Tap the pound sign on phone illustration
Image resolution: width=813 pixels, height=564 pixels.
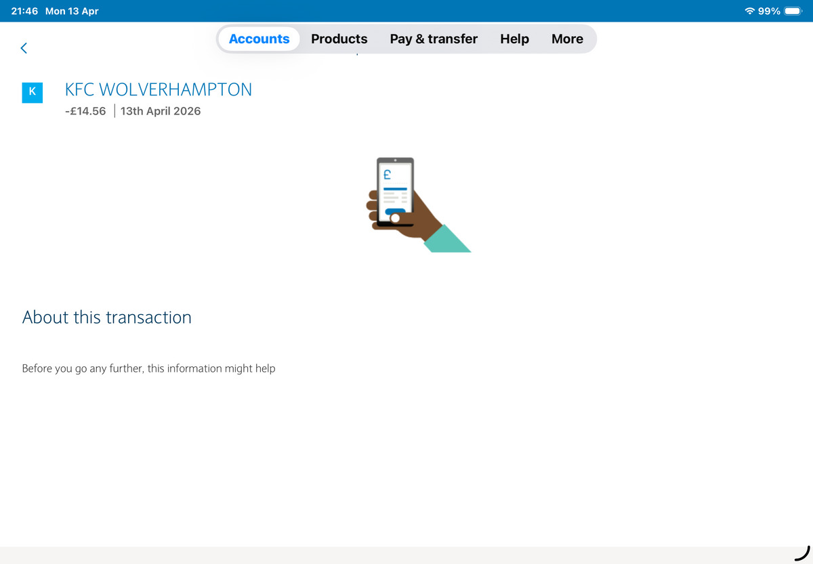[x=388, y=174]
